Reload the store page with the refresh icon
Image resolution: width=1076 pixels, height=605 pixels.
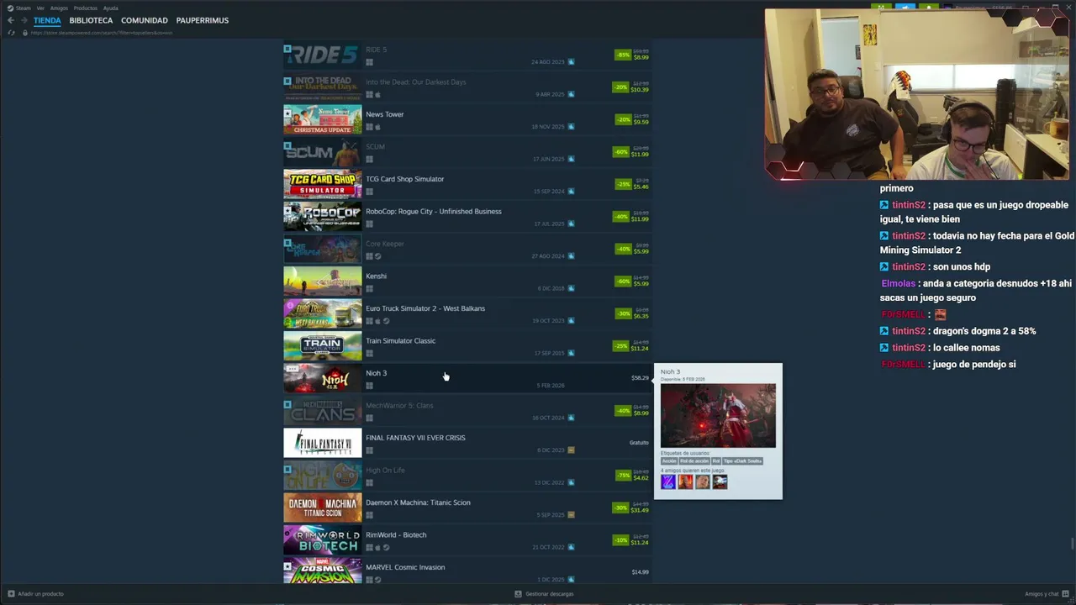pos(11,33)
